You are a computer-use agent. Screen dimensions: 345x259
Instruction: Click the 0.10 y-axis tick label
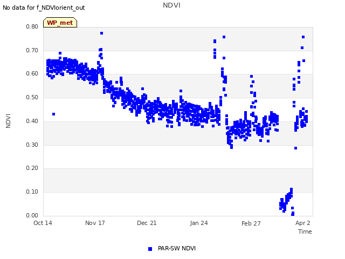(x=32, y=192)
